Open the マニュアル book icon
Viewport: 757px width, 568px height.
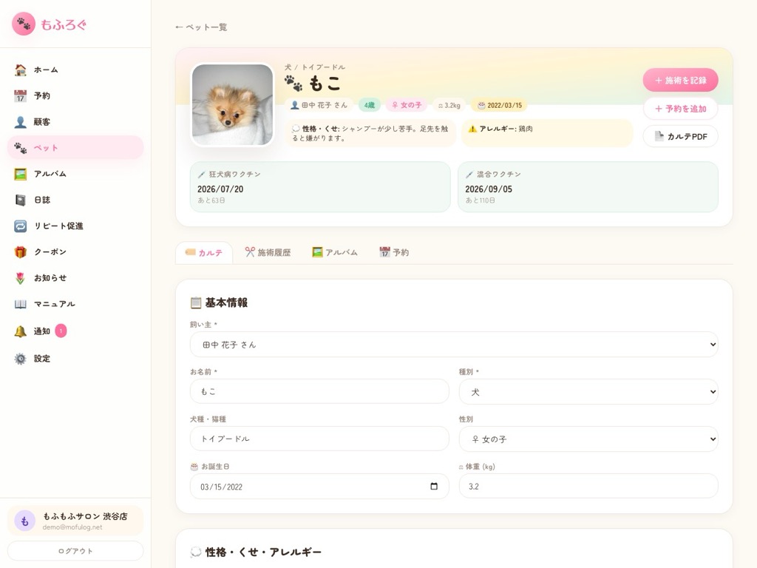pyautogui.click(x=20, y=304)
